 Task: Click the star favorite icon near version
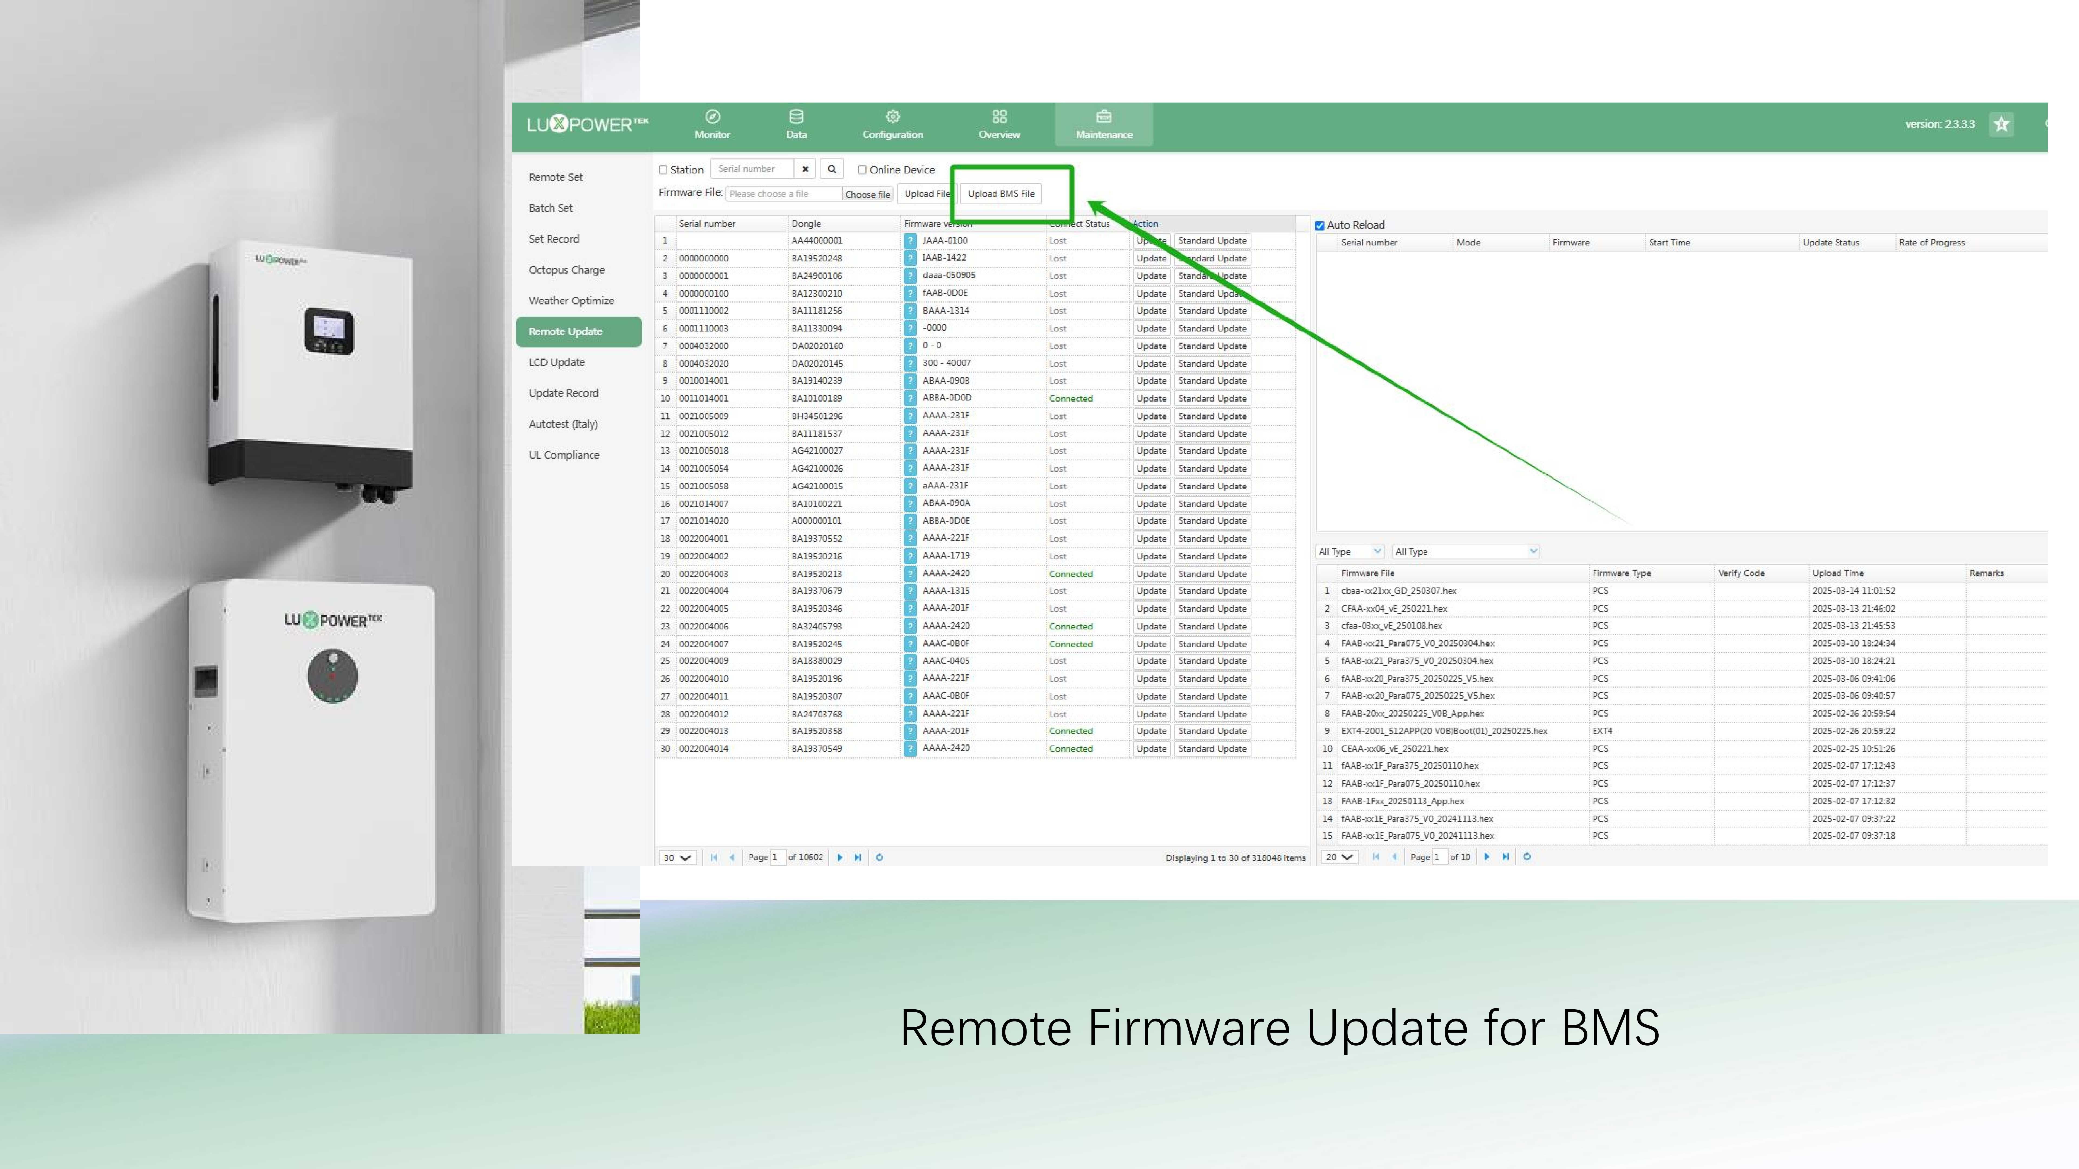pyautogui.click(x=2001, y=124)
